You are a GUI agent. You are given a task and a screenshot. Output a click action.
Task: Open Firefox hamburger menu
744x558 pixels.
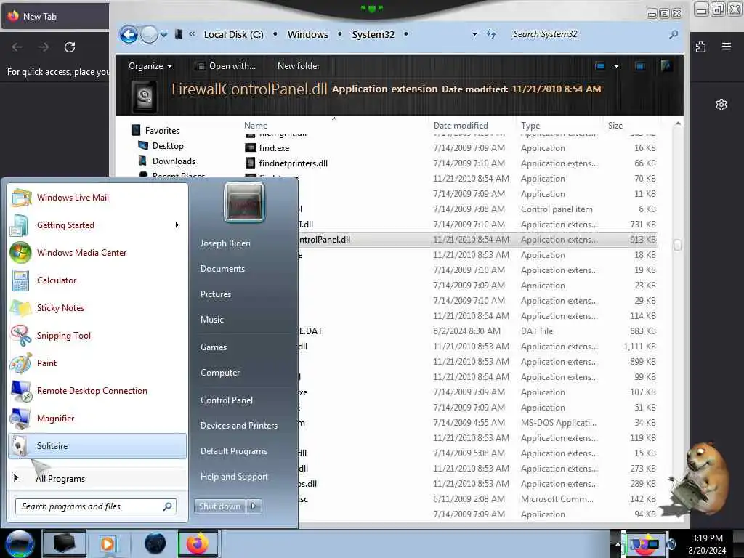727,46
